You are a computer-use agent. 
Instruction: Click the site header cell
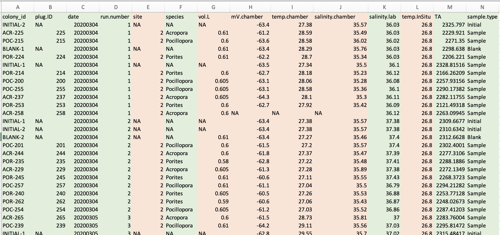(x=148, y=17)
